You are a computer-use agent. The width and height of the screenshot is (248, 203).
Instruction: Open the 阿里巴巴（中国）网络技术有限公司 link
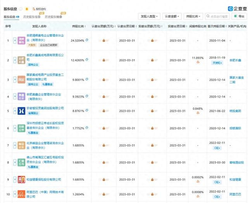tap(45, 194)
